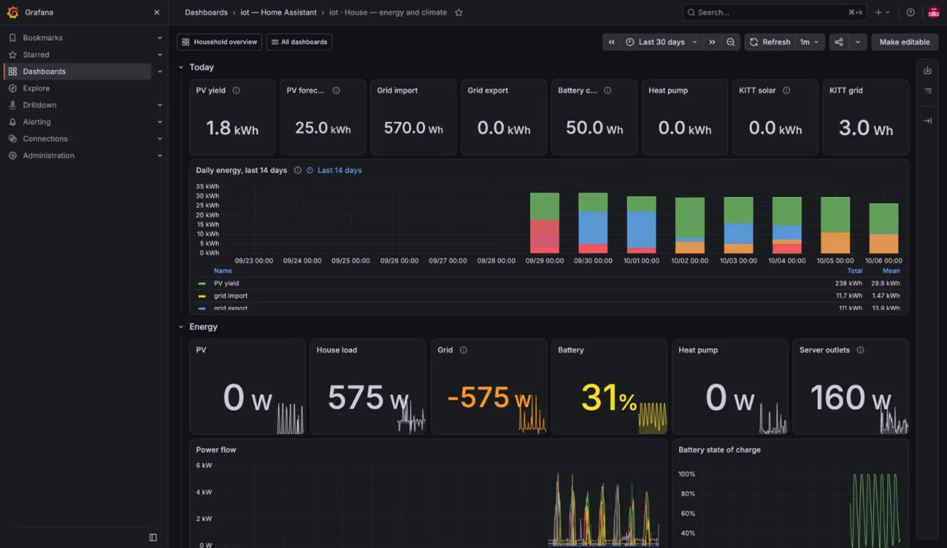Collapse the Today row
This screenshot has height=548, width=947.
[x=181, y=67]
